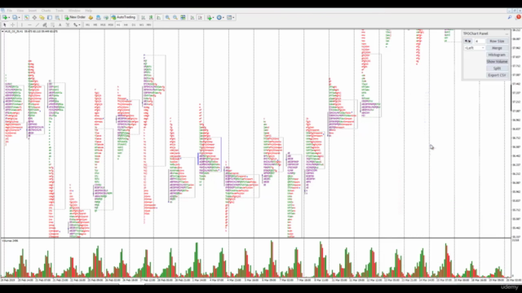
Task: Toggle the Navigator panel icon
Action: tap(42, 17)
